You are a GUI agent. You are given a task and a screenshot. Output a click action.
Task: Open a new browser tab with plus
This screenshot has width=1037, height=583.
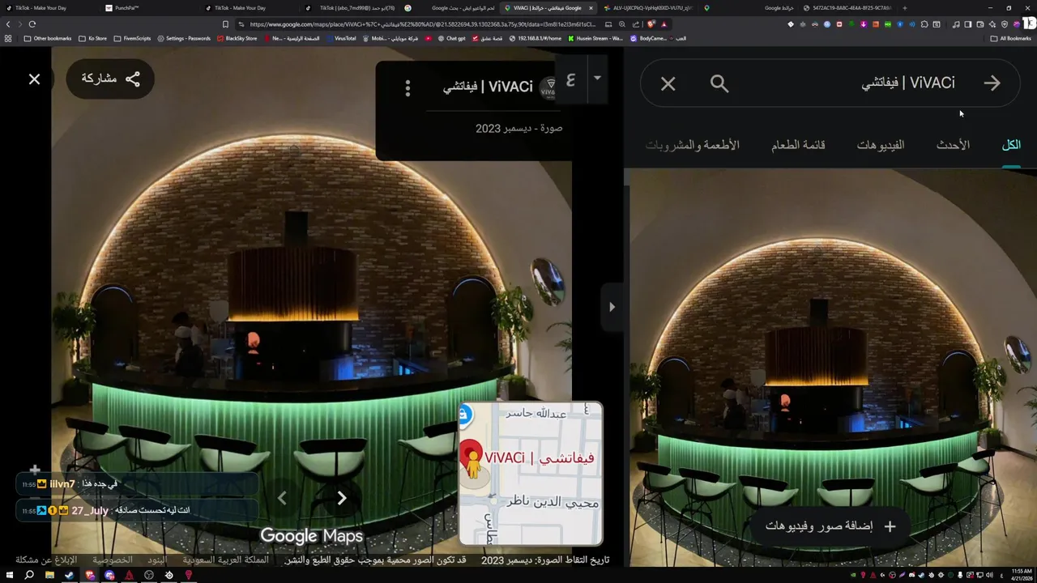[x=904, y=8]
